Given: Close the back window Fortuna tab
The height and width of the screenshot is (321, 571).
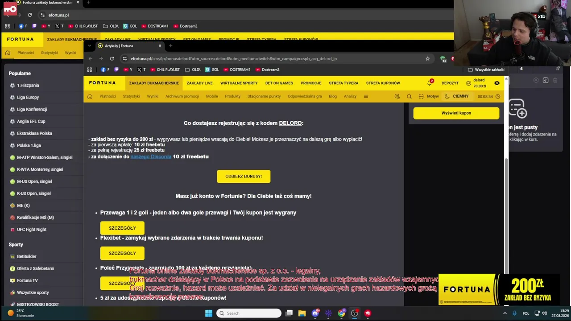Looking at the screenshot, I should click(x=78, y=2).
